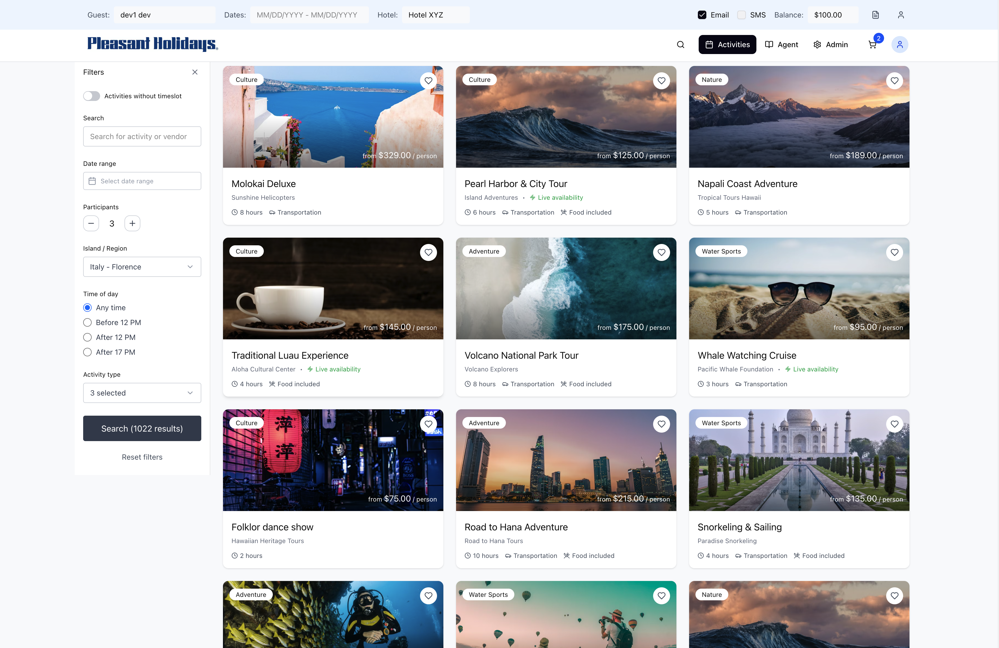
Task: Select the After 12 PM radio option
Action: pyautogui.click(x=87, y=337)
